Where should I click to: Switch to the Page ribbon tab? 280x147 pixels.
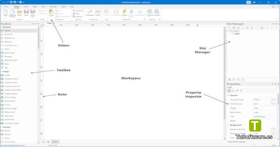[x=35, y=7]
